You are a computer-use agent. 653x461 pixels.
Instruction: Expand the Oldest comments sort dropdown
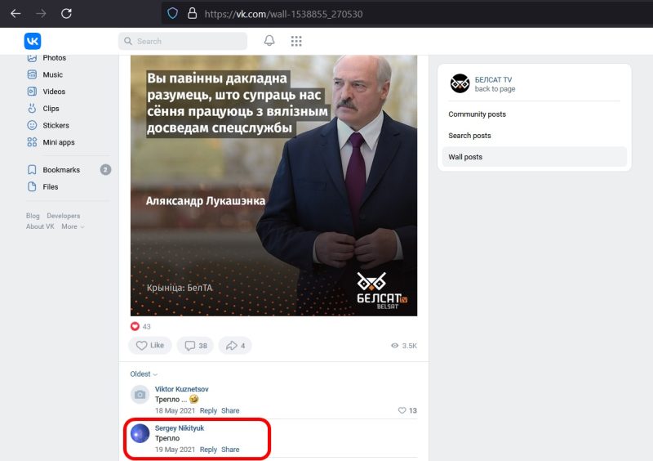click(x=144, y=374)
